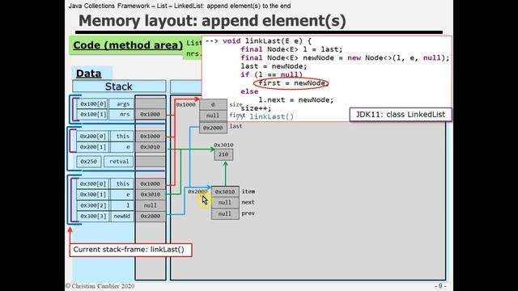Click the 0x3010 value beside 0x200[1]
This screenshot has height=291, width=518.
pos(151,147)
